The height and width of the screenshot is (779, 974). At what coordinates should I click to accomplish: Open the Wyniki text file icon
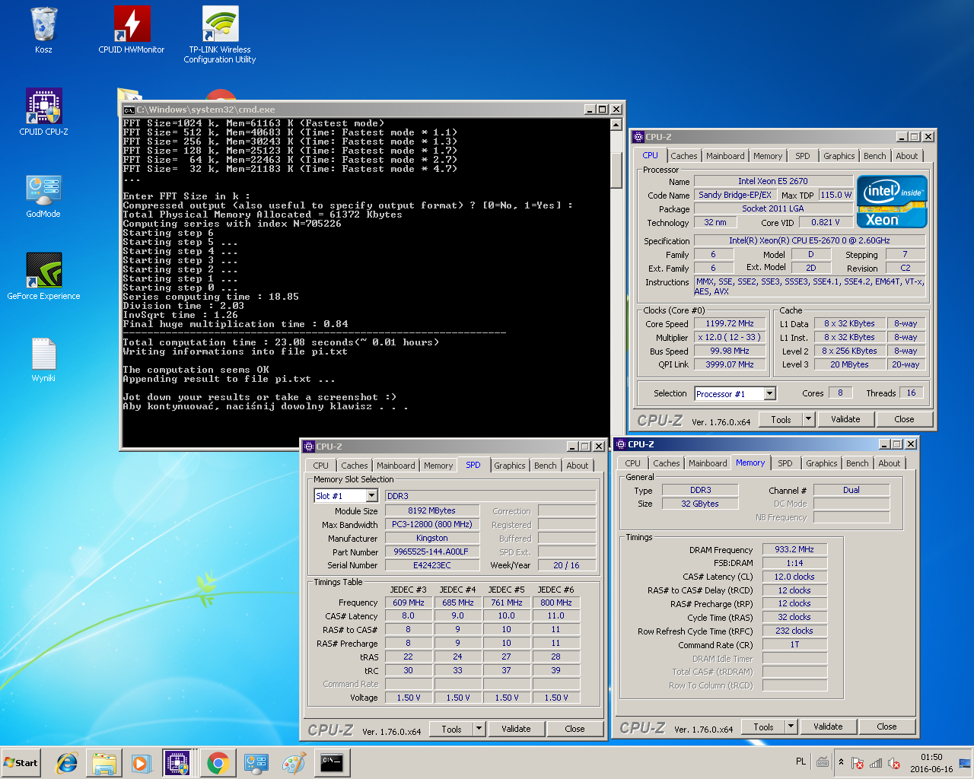[x=43, y=359]
